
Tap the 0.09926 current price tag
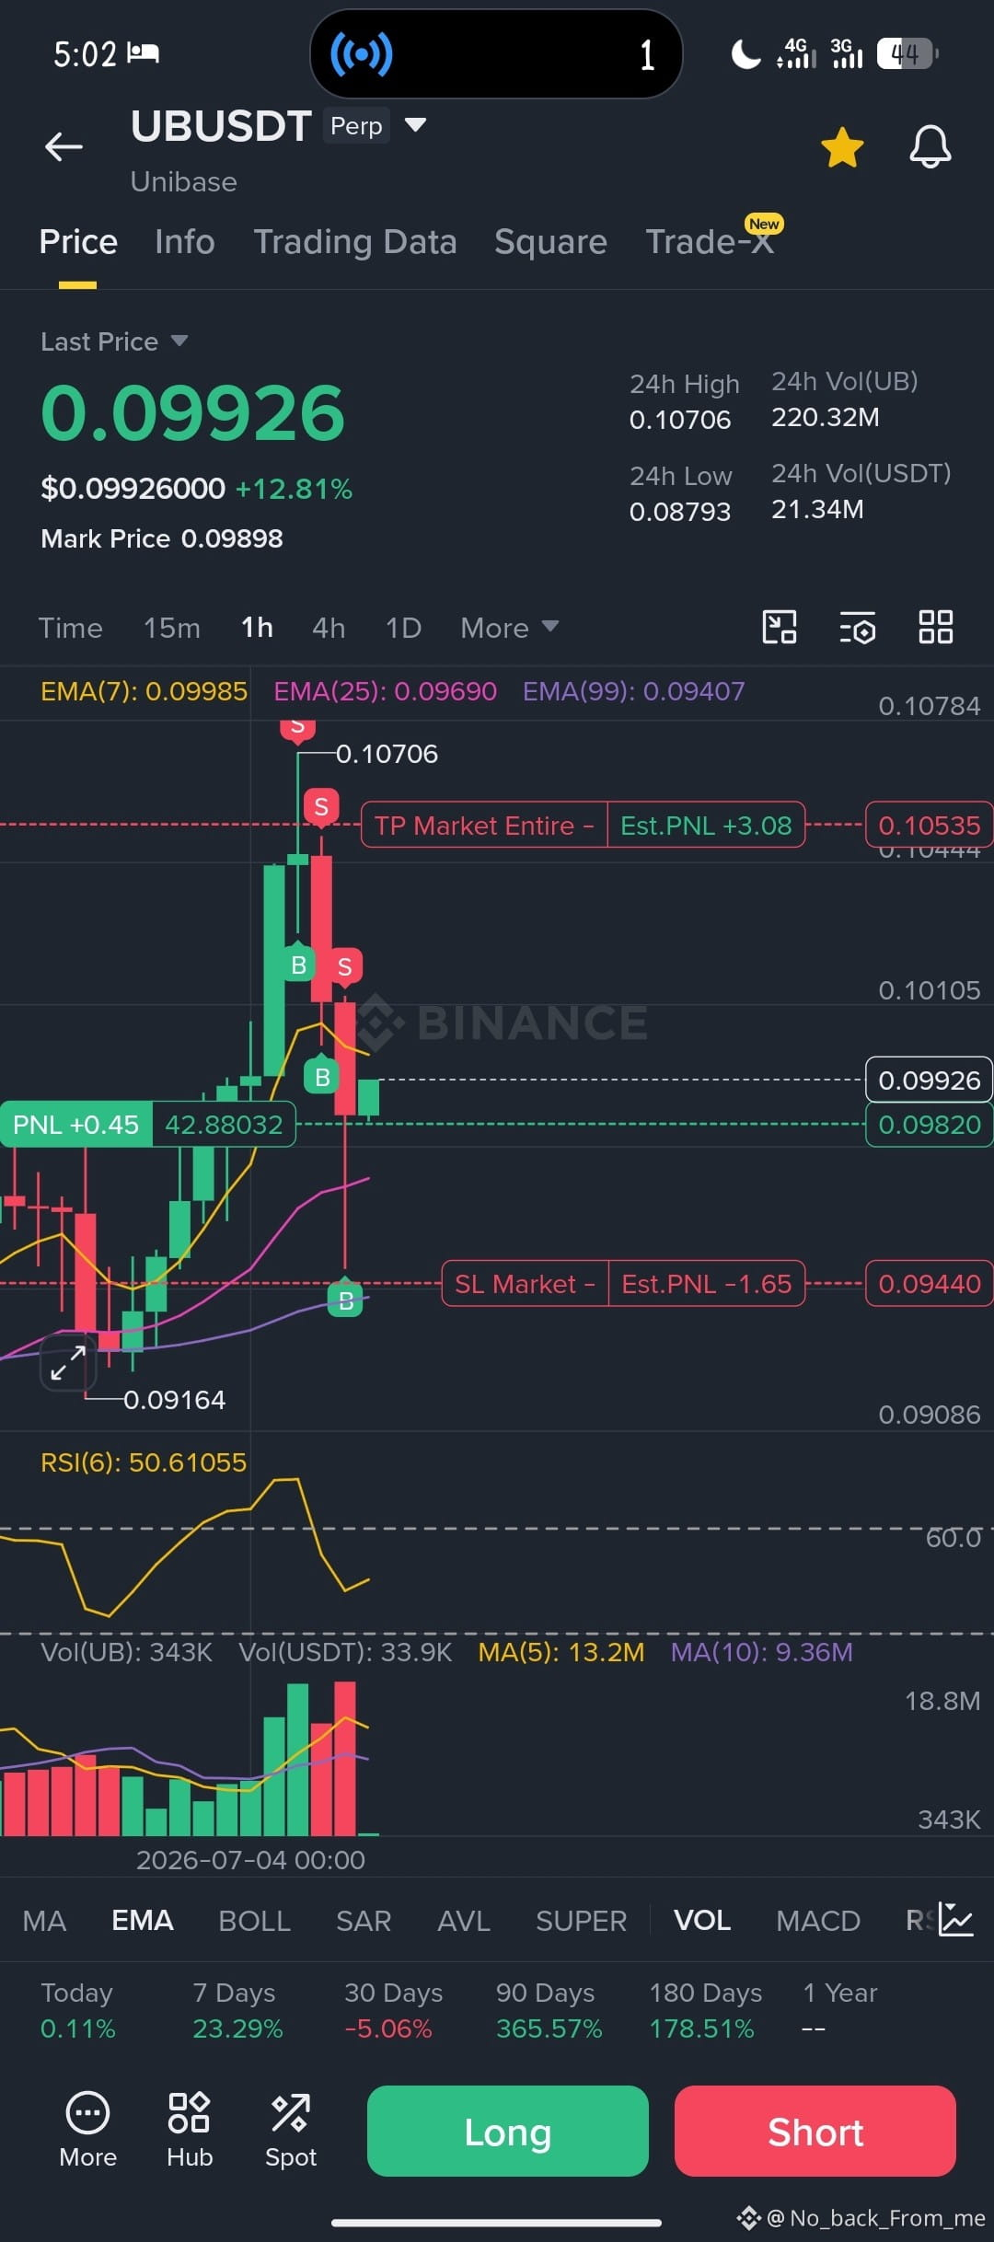pyautogui.click(x=930, y=1080)
